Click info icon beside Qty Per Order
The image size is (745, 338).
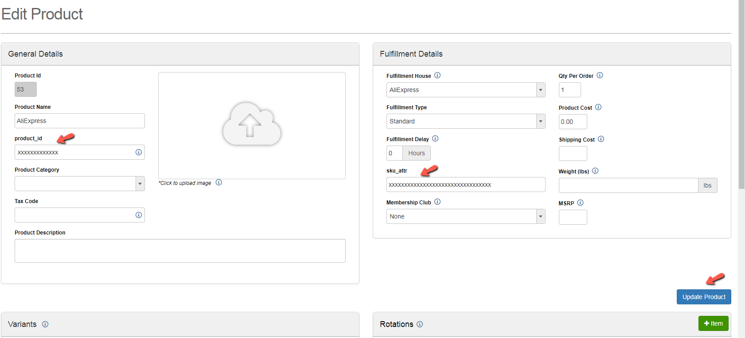(600, 75)
